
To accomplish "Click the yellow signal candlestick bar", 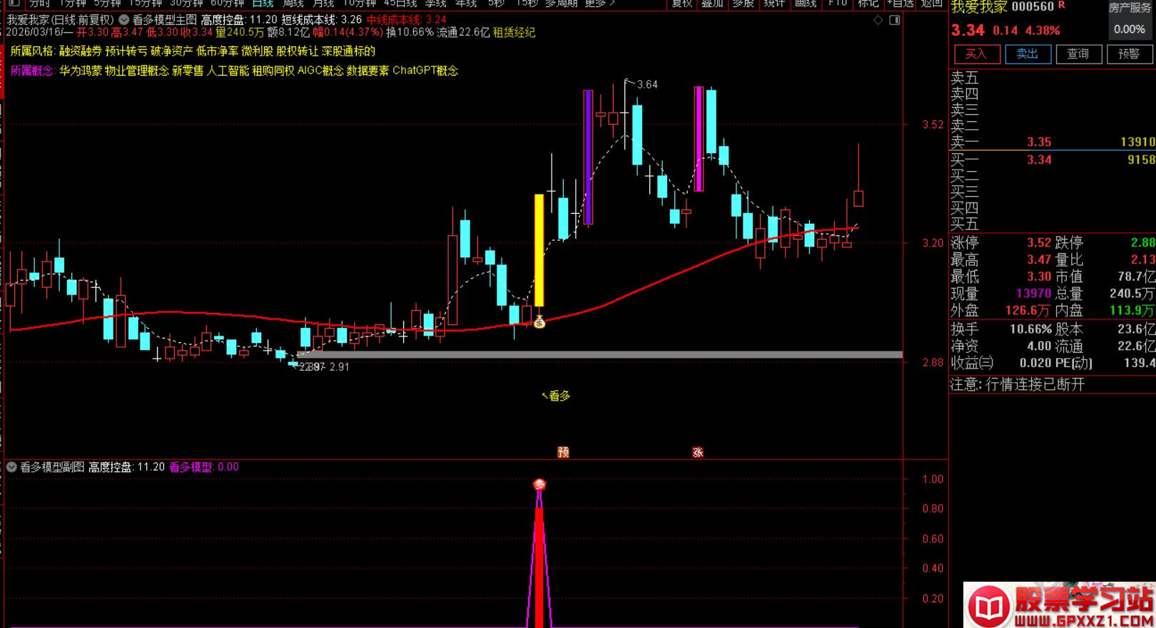I will click(539, 250).
